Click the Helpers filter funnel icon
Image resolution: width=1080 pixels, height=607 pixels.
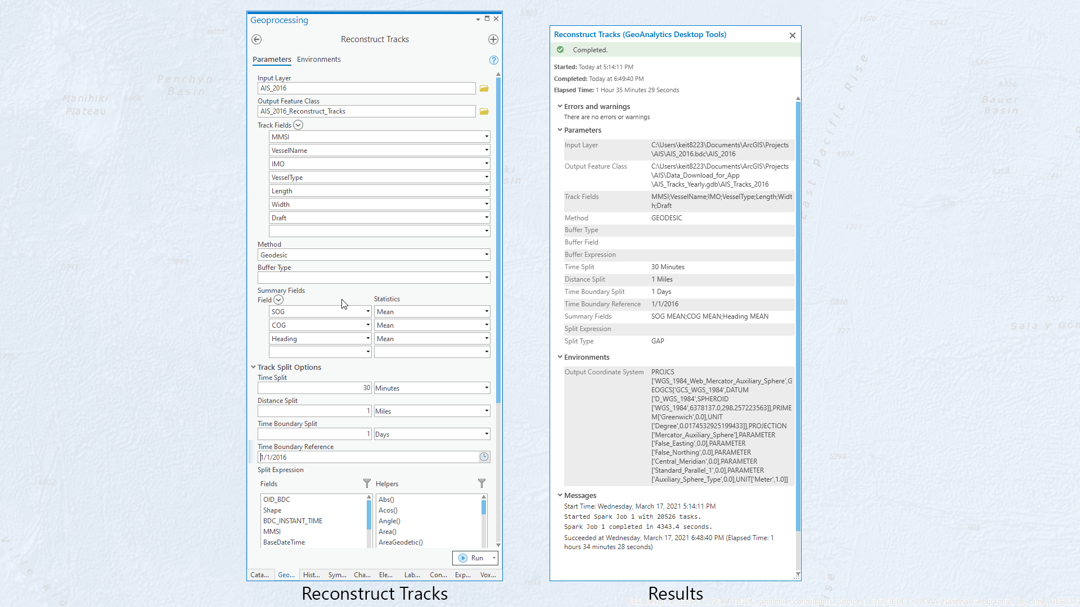(x=481, y=483)
